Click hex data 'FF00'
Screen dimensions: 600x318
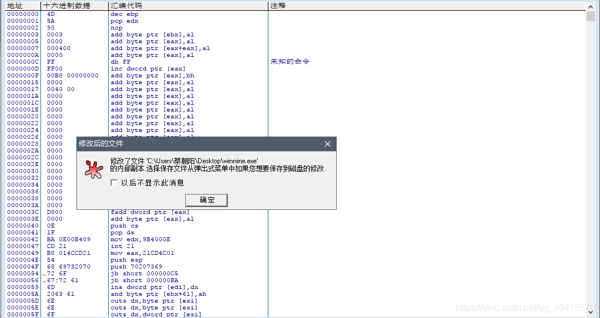coord(55,69)
